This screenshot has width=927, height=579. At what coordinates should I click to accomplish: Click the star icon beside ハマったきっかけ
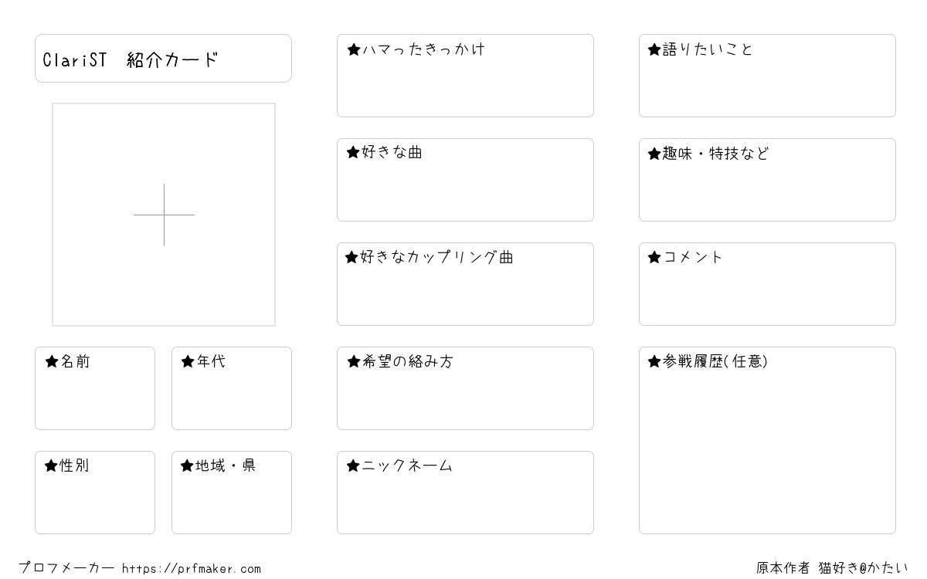point(354,49)
